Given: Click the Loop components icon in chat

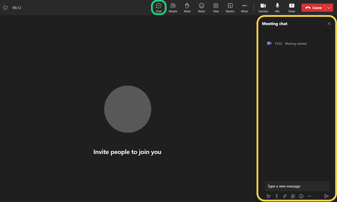Looking at the screenshot, I should pos(293,196).
